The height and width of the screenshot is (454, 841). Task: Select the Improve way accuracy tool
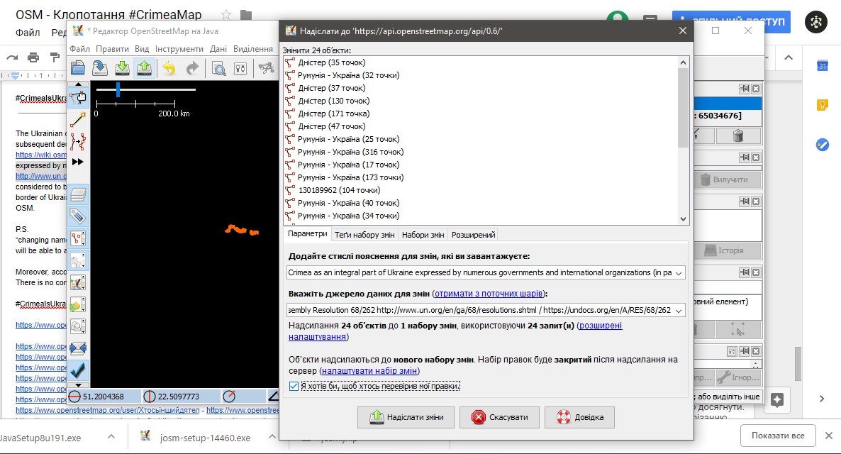pos(78,142)
